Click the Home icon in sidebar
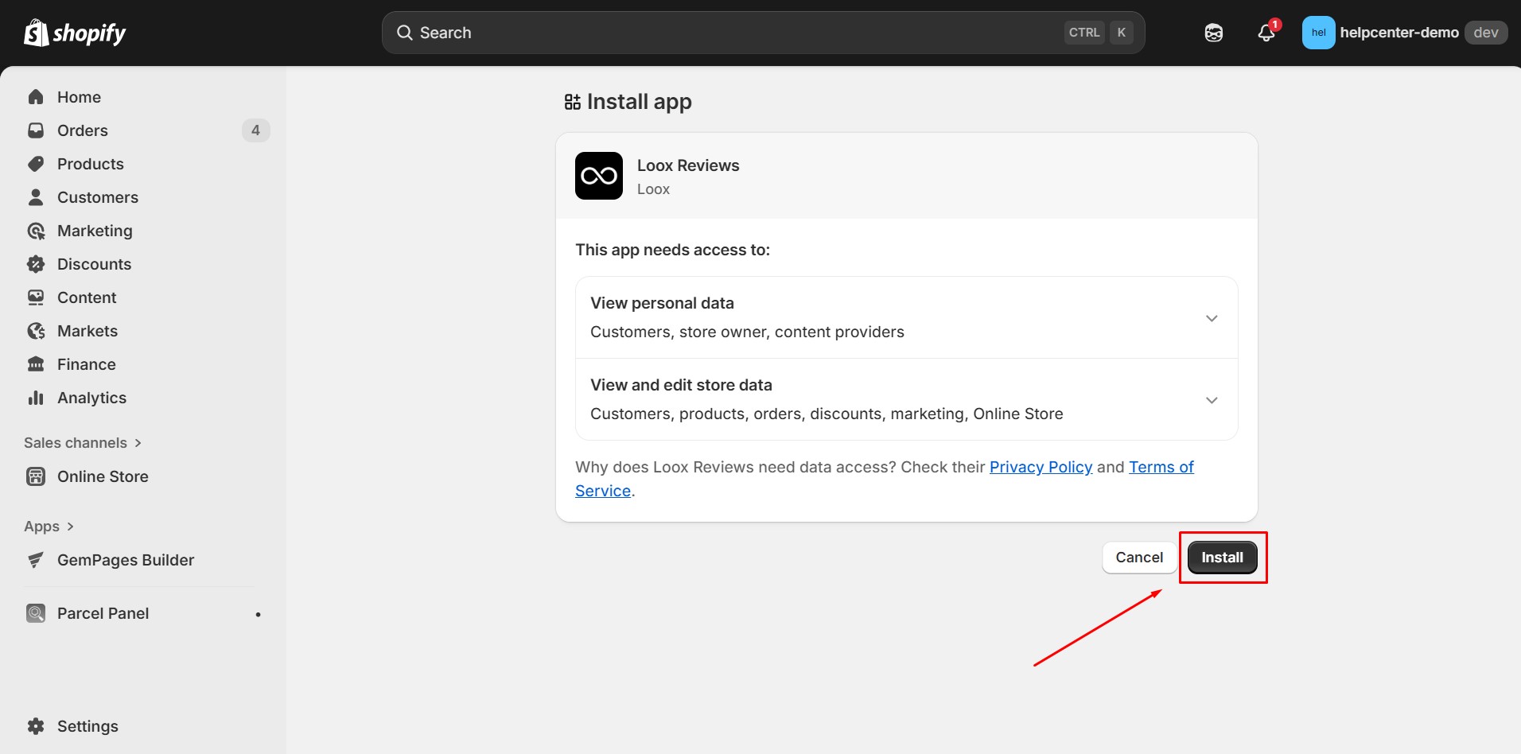Image resolution: width=1521 pixels, height=754 pixels. [x=36, y=97]
